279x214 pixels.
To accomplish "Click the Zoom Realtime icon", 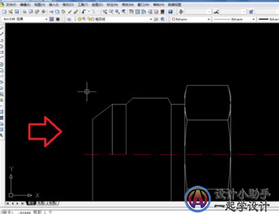I will [111, 12].
